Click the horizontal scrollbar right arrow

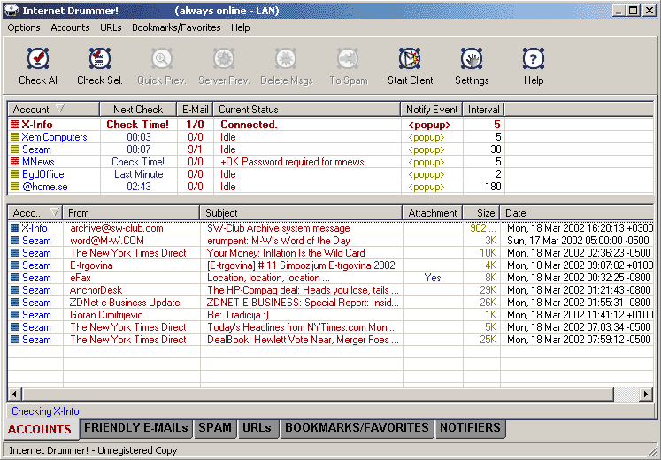(x=645, y=395)
